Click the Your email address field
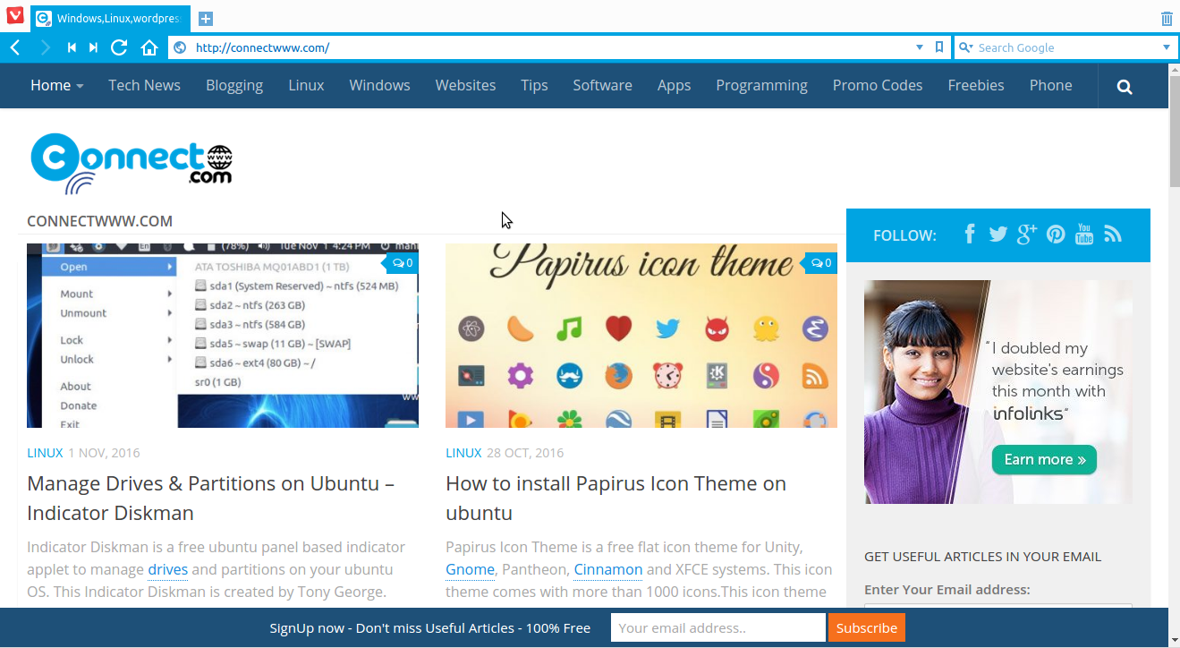This screenshot has width=1180, height=648. (x=718, y=627)
